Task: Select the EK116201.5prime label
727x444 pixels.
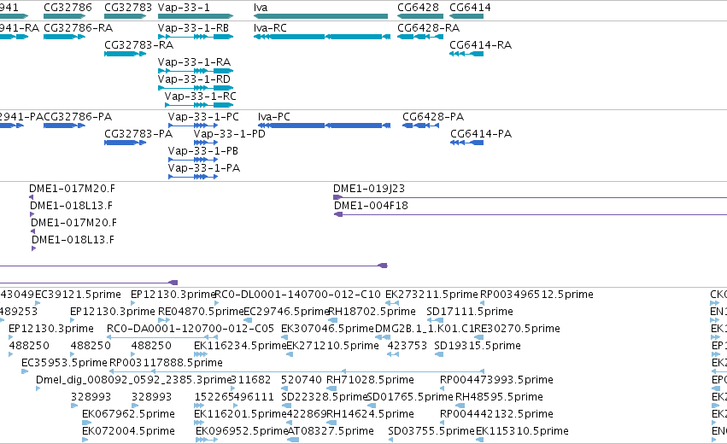Action: tap(240, 415)
